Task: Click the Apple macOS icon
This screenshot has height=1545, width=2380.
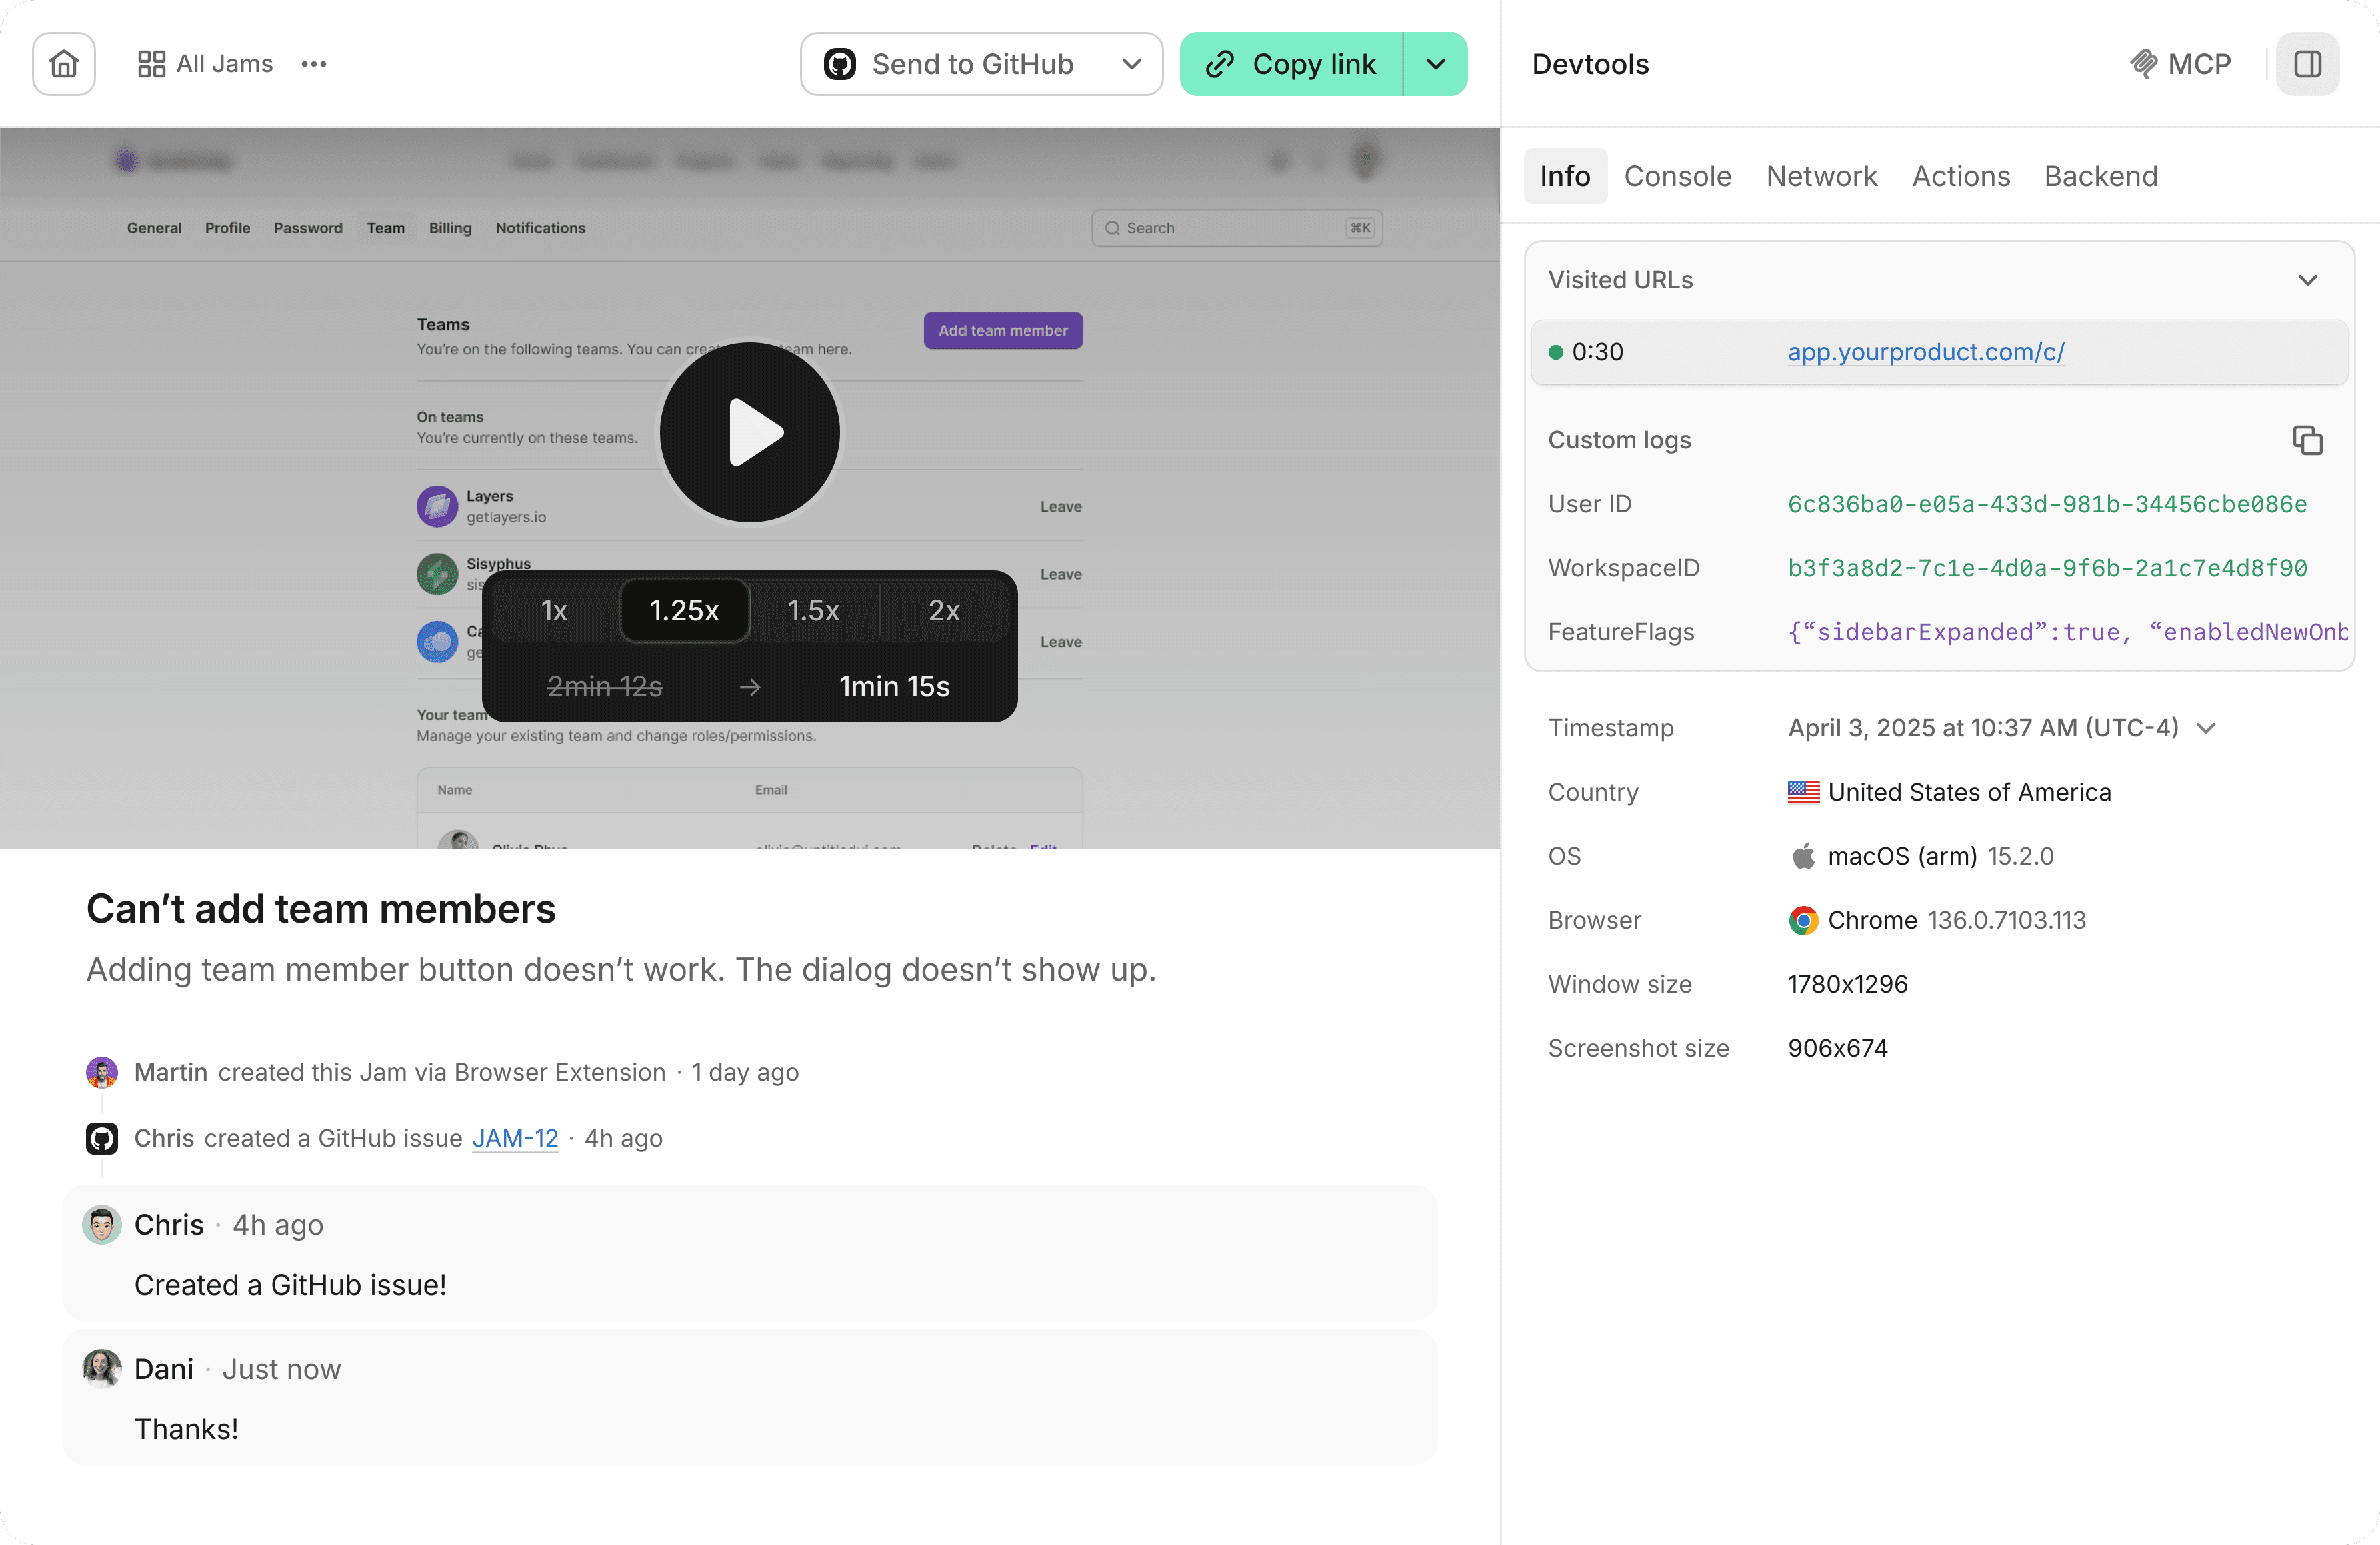Action: pyautogui.click(x=1804, y=857)
